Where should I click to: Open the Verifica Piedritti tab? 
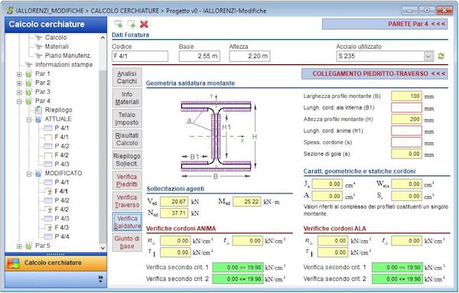pyautogui.click(x=127, y=181)
